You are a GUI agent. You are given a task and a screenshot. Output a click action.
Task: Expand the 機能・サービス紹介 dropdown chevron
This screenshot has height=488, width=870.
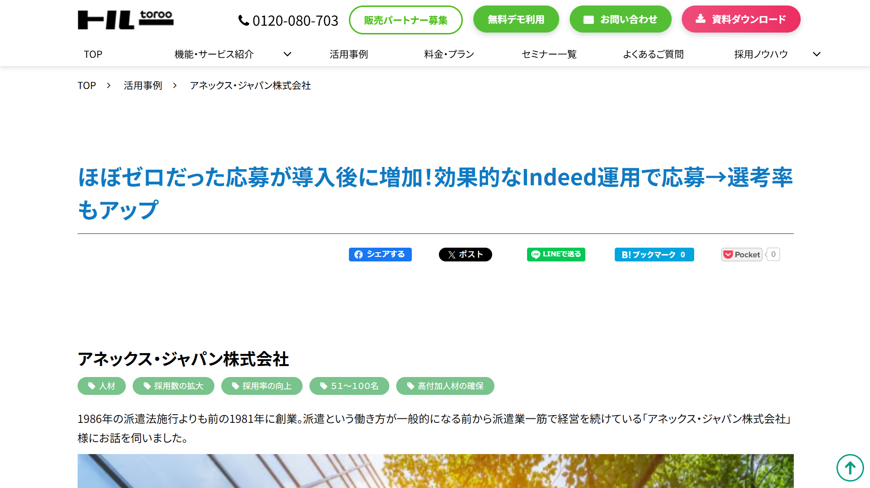click(287, 54)
